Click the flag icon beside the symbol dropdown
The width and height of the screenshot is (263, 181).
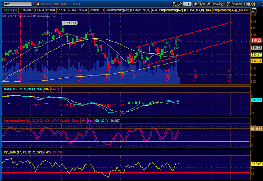(x=38, y=4)
